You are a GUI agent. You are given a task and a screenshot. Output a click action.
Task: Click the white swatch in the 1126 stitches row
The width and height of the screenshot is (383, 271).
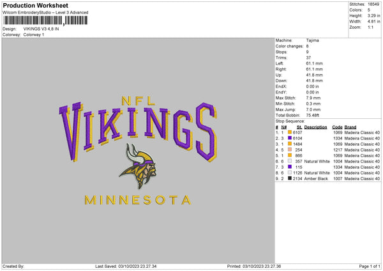tap(290, 173)
